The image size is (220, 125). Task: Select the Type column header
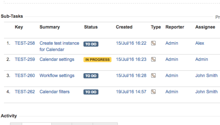coord(156,27)
